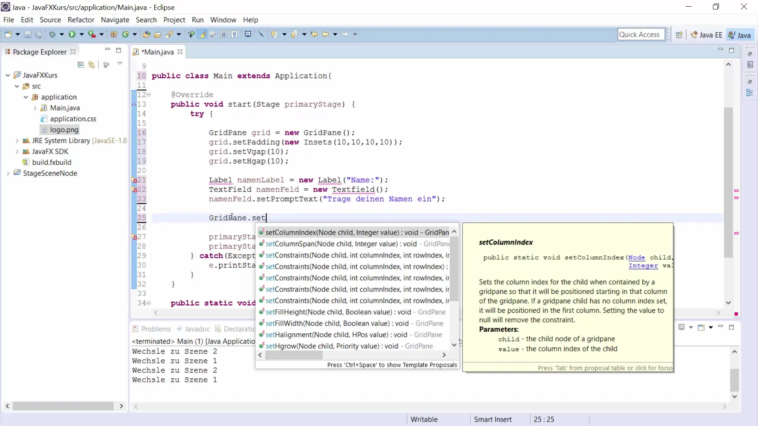Run the program with green play icon
This screenshot has width=758, height=426.
tap(72, 34)
